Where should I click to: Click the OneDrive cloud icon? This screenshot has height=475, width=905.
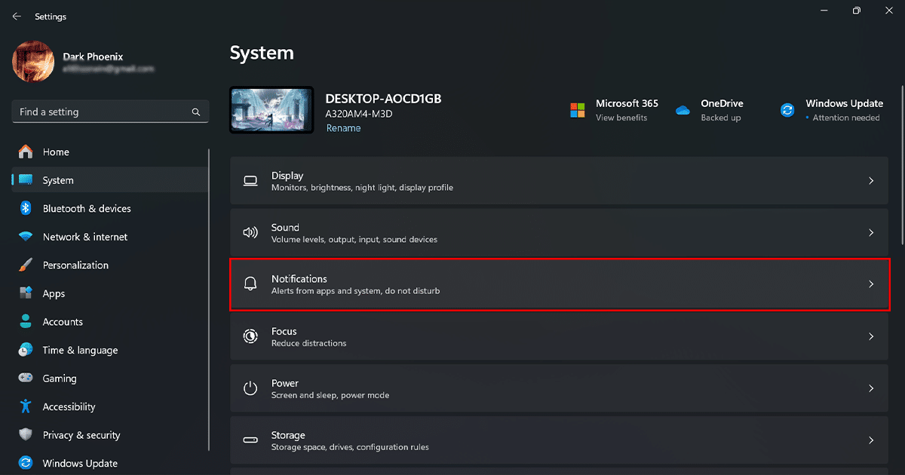tap(683, 110)
